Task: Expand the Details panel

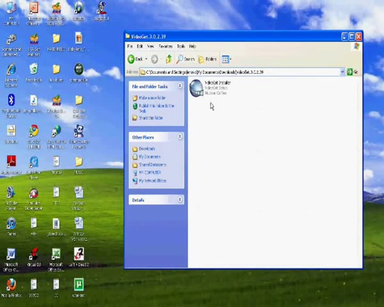Action: 180,199
